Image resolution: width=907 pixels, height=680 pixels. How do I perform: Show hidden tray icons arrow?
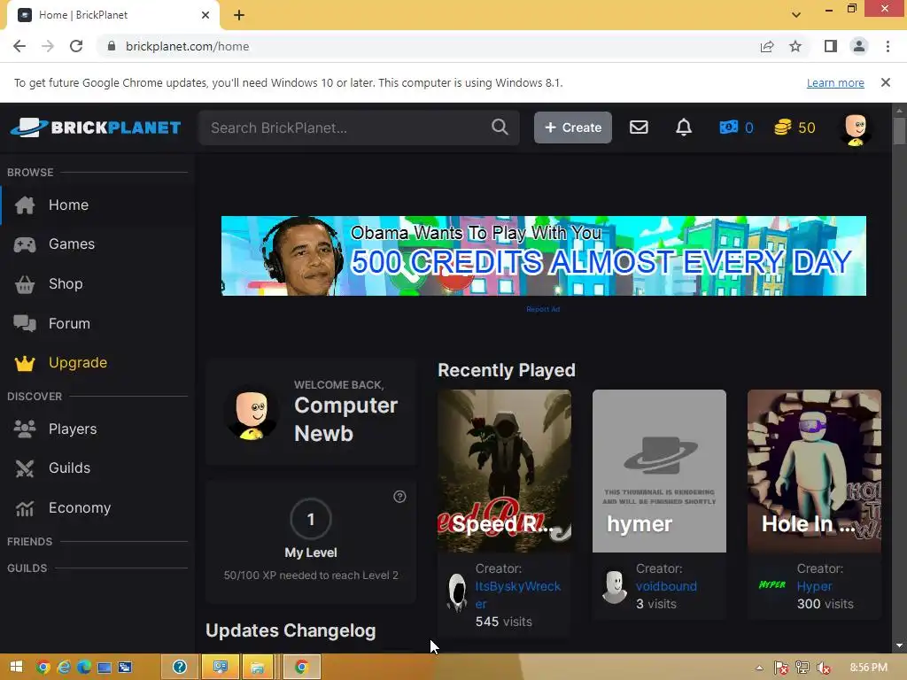(759, 668)
